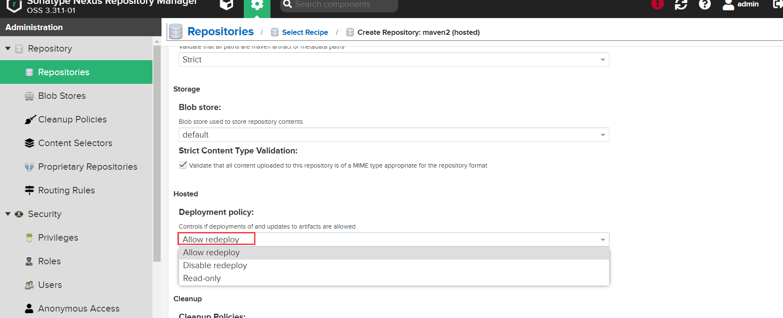Click the Cleanup Policies broom icon
The width and height of the screenshot is (783, 318).
click(30, 119)
